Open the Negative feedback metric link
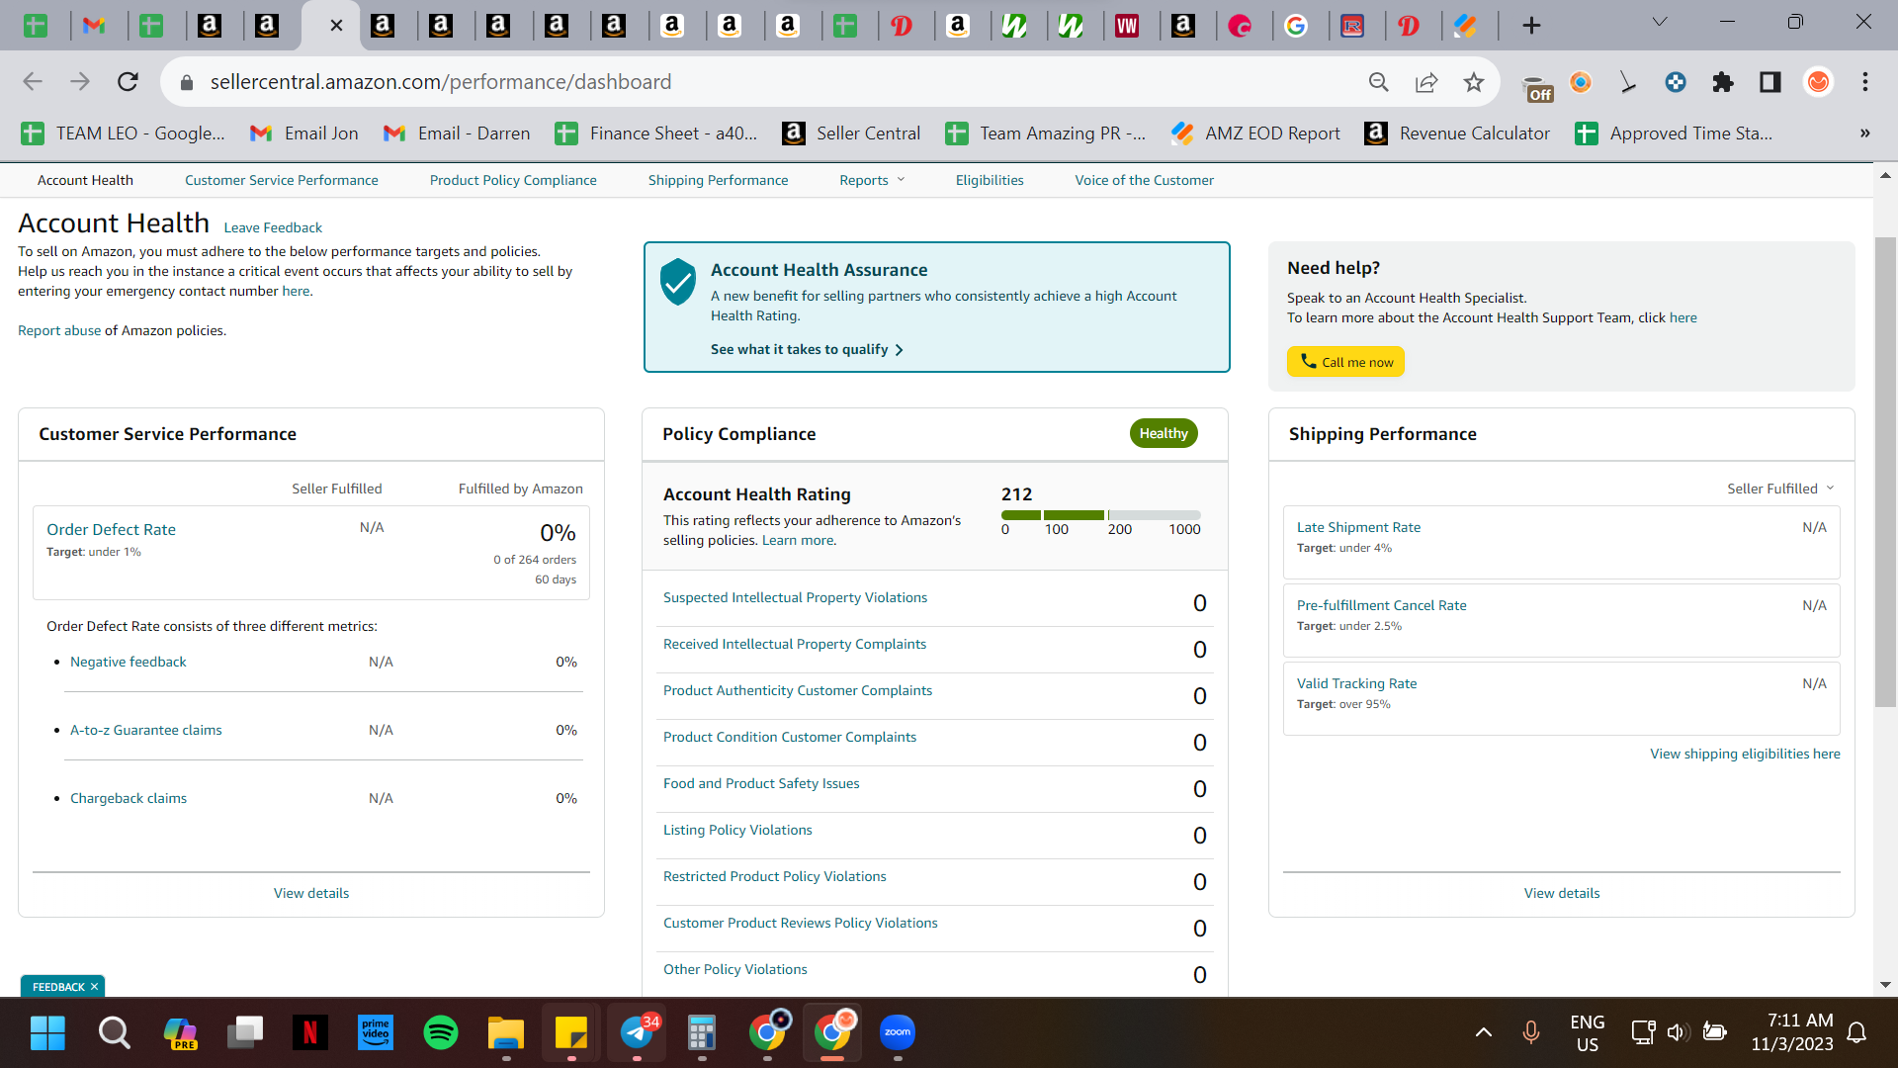 tap(129, 662)
